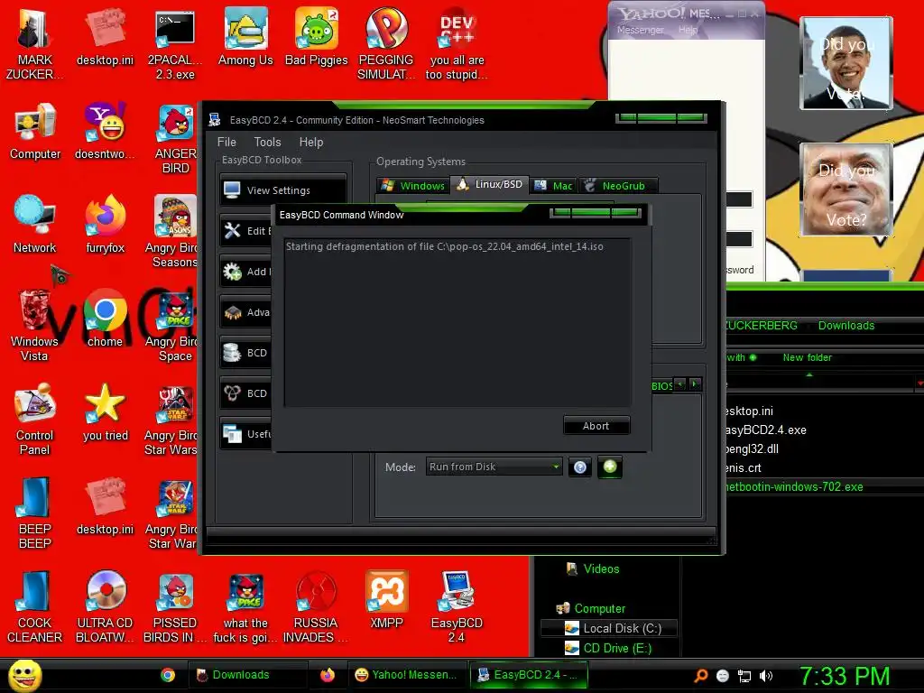Open the Tools menu in EasyBCD
The height and width of the screenshot is (693, 924).
click(267, 142)
